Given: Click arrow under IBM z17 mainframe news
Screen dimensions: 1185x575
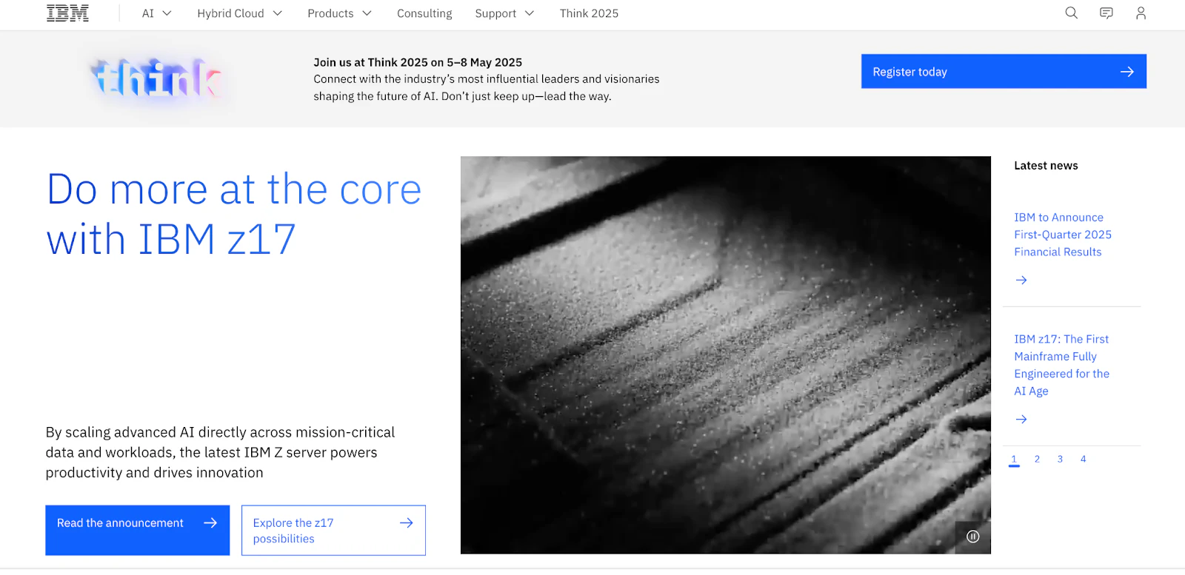Looking at the screenshot, I should pyautogui.click(x=1021, y=419).
